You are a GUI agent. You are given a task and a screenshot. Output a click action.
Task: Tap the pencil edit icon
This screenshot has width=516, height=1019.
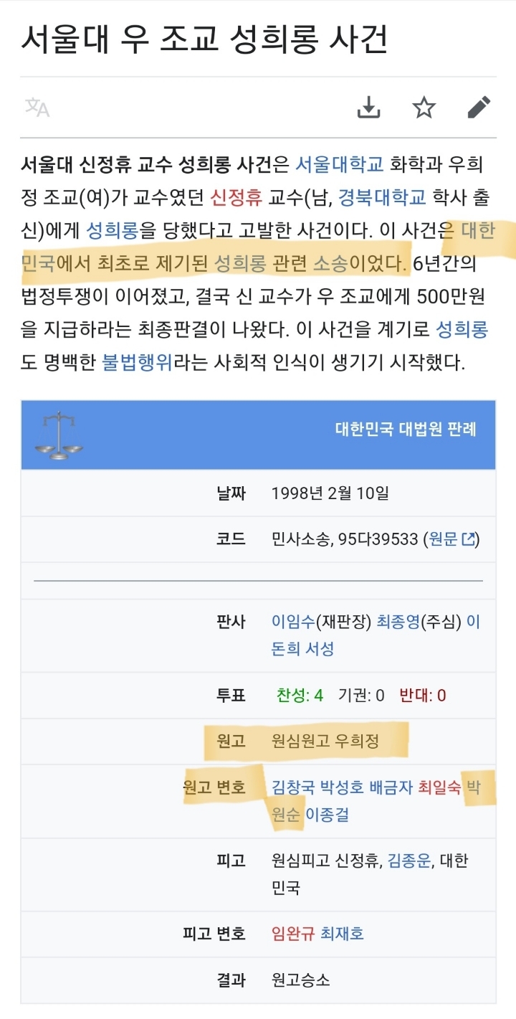(x=479, y=108)
